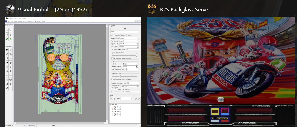The image size is (297, 127).
Task: Toggle the Layer_1 visibility checkbox
Action: click(x=115, y=106)
